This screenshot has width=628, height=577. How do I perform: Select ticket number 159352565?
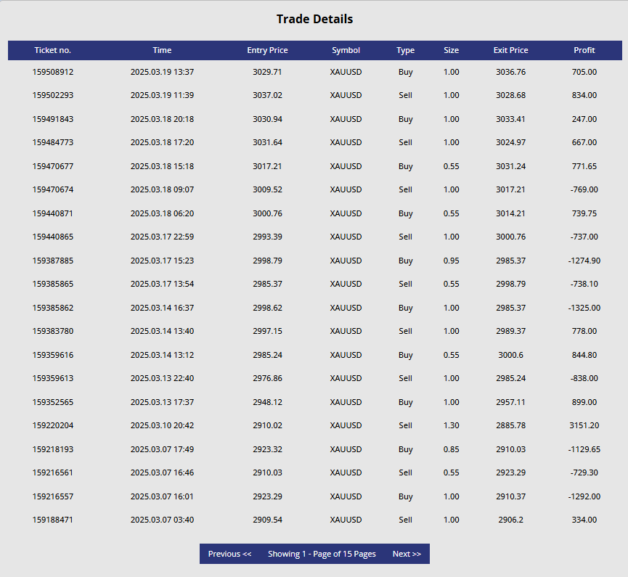(53, 402)
